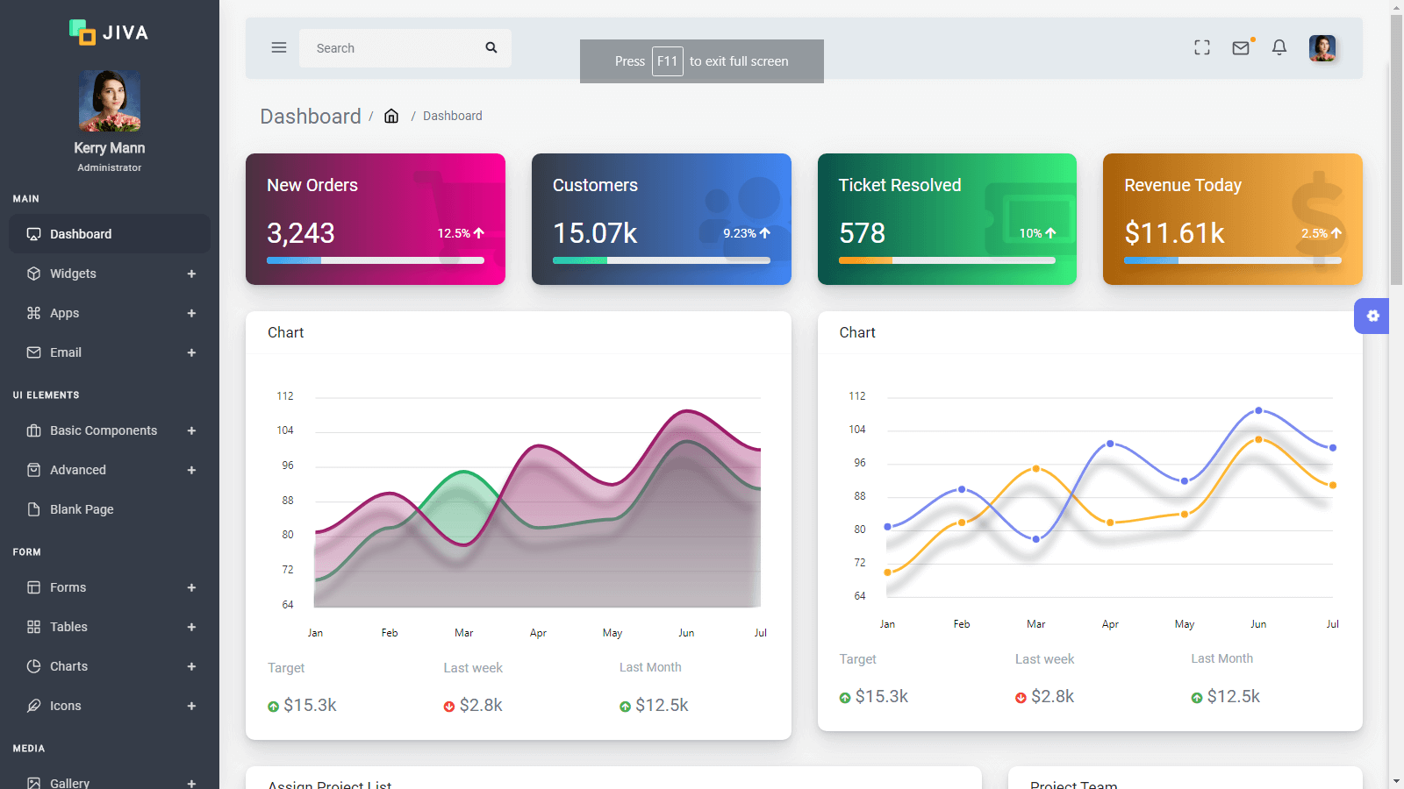
Task: Open the Charts menu item
Action: (110, 666)
